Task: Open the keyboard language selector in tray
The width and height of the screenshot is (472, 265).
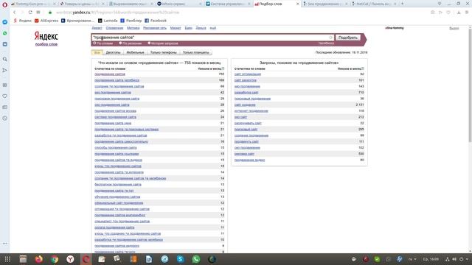Action: click(412, 259)
